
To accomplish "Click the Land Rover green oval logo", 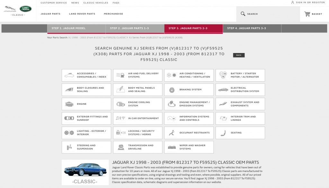I will 26,9.
